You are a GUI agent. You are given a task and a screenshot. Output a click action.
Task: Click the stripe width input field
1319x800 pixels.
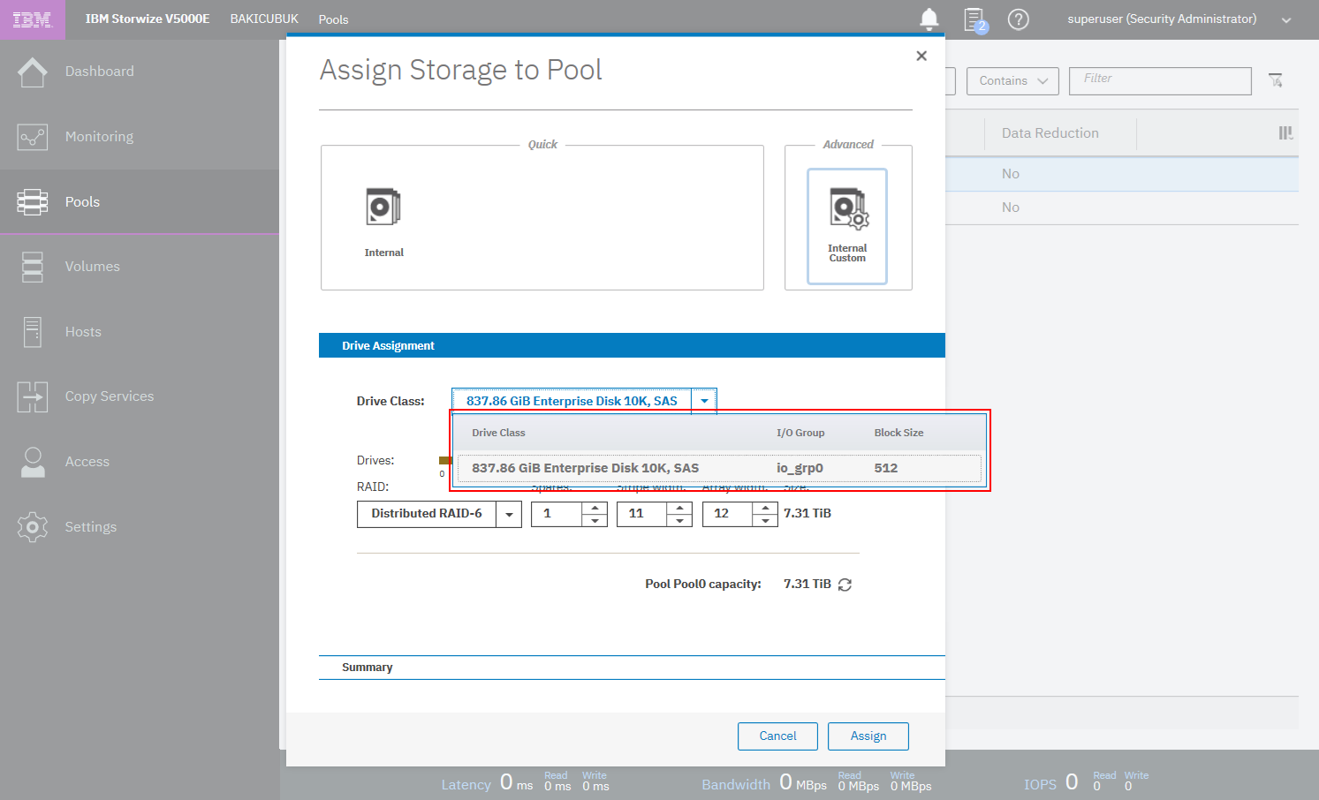click(641, 514)
